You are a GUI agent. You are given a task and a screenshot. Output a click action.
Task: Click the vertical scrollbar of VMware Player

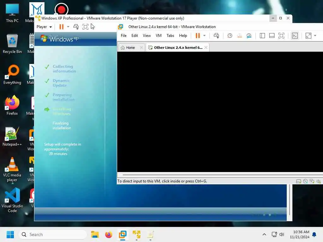[x=290, y=199]
